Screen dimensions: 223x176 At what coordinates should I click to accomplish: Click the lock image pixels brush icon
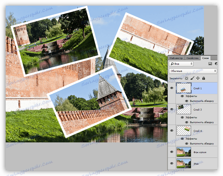pyautogui.click(x=192, y=78)
